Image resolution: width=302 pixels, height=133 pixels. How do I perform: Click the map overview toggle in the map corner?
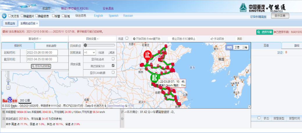[x=249, y=107]
